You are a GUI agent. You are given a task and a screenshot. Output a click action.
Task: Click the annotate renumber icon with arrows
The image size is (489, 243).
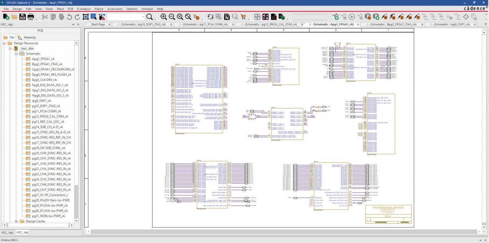click(210, 17)
